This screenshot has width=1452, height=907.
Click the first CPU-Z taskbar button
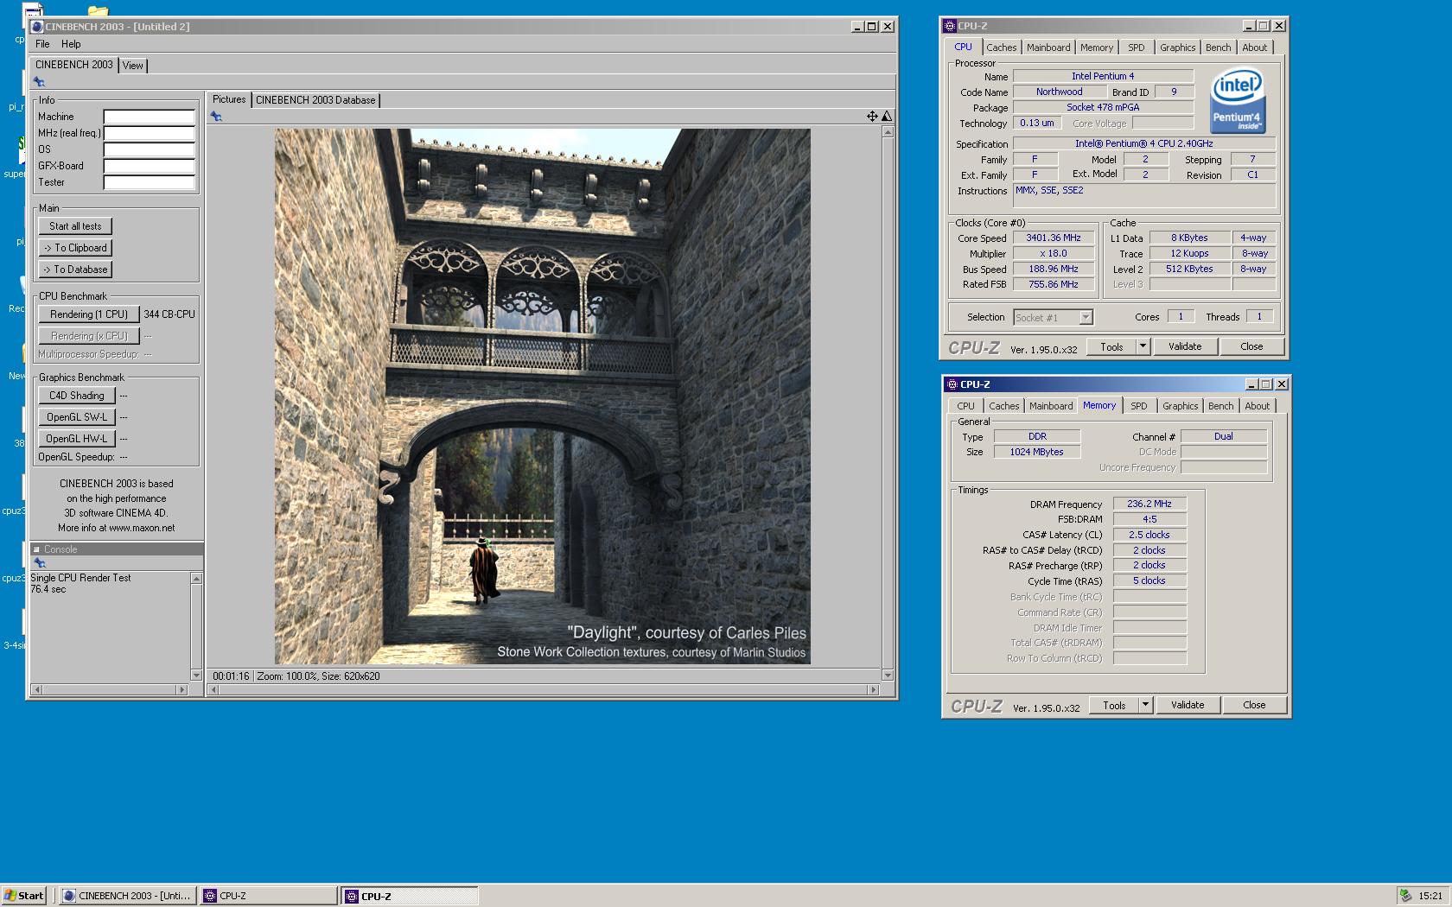click(x=269, y=896)
